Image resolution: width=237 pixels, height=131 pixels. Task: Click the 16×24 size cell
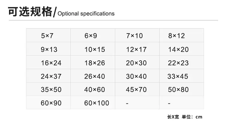click(x=48, y=62)
